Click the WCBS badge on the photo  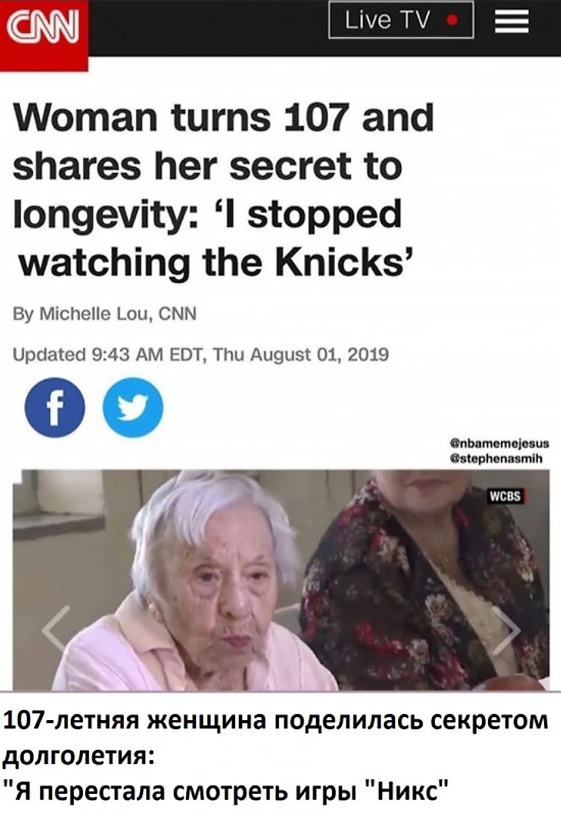505,496
